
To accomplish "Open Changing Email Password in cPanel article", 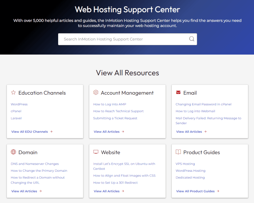I will pyautogui.click(x=203, y=104).
